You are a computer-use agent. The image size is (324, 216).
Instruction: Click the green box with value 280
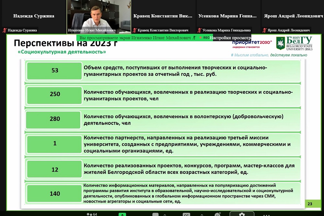pos(53,120)
